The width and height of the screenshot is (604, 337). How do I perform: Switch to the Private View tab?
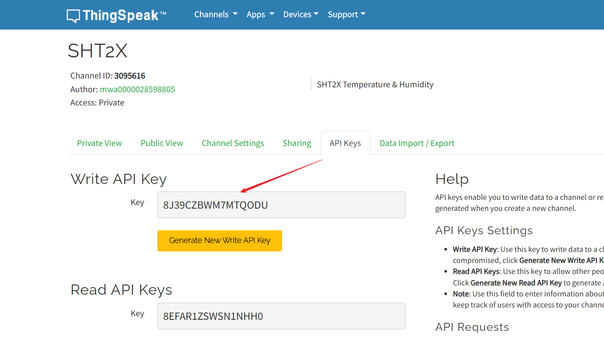click(99, 143)
